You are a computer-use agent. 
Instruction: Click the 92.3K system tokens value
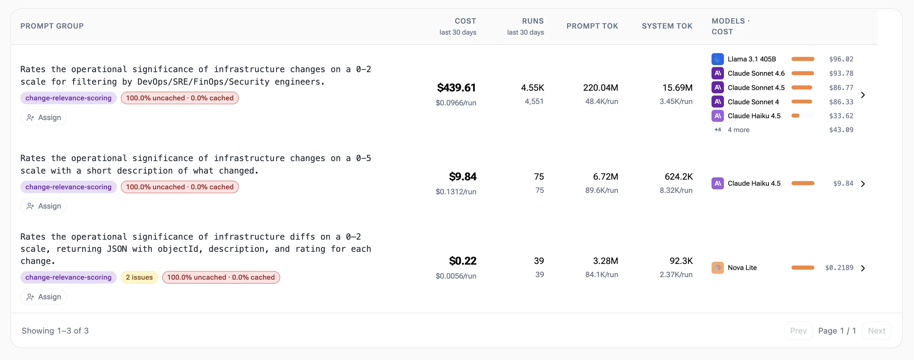coord(681,261)
